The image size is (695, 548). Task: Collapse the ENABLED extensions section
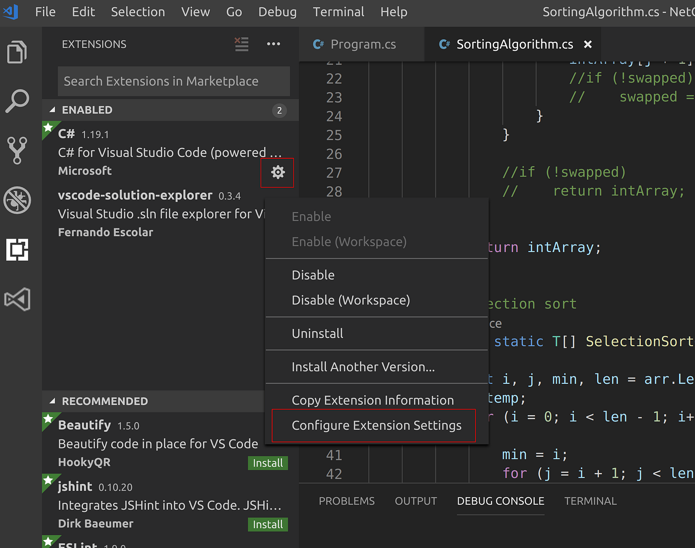pyautogui.click(x=53, y=110)
